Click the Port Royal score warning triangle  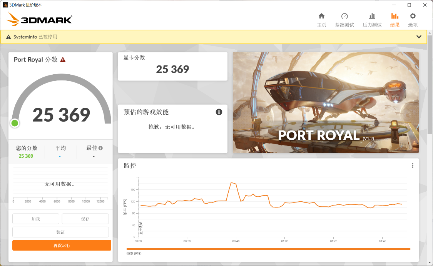(63, 60)
